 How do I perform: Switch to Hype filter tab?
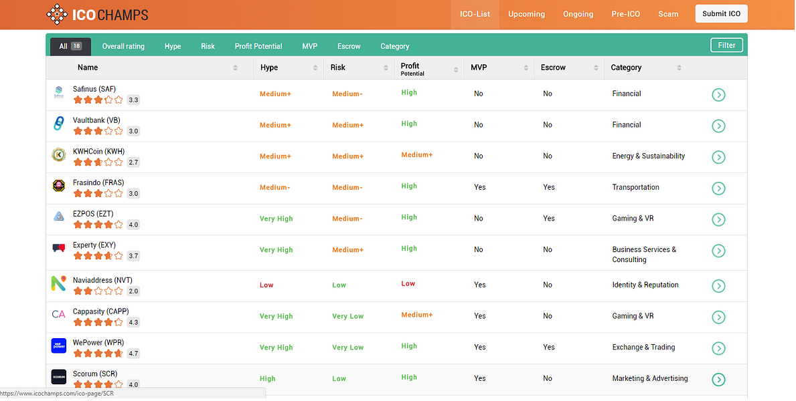click(x=173, y=46)
